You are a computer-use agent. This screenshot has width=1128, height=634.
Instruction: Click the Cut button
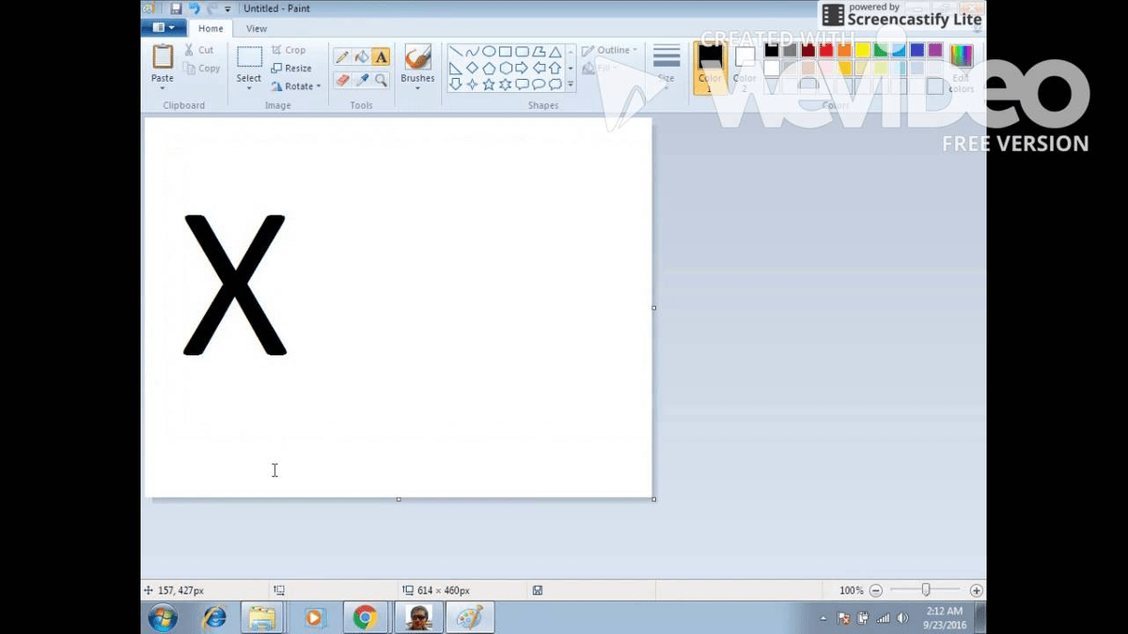(x=199, y=50)
